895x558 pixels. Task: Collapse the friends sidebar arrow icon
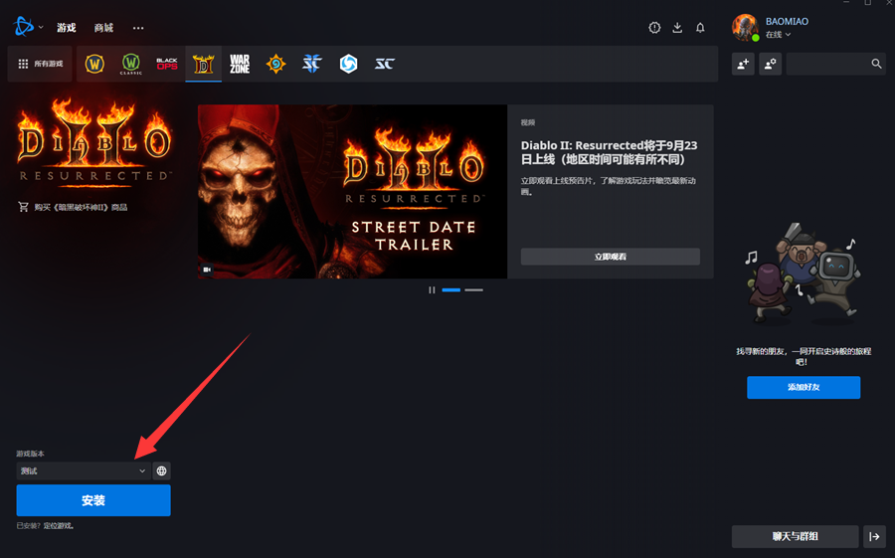coord(874,536)
